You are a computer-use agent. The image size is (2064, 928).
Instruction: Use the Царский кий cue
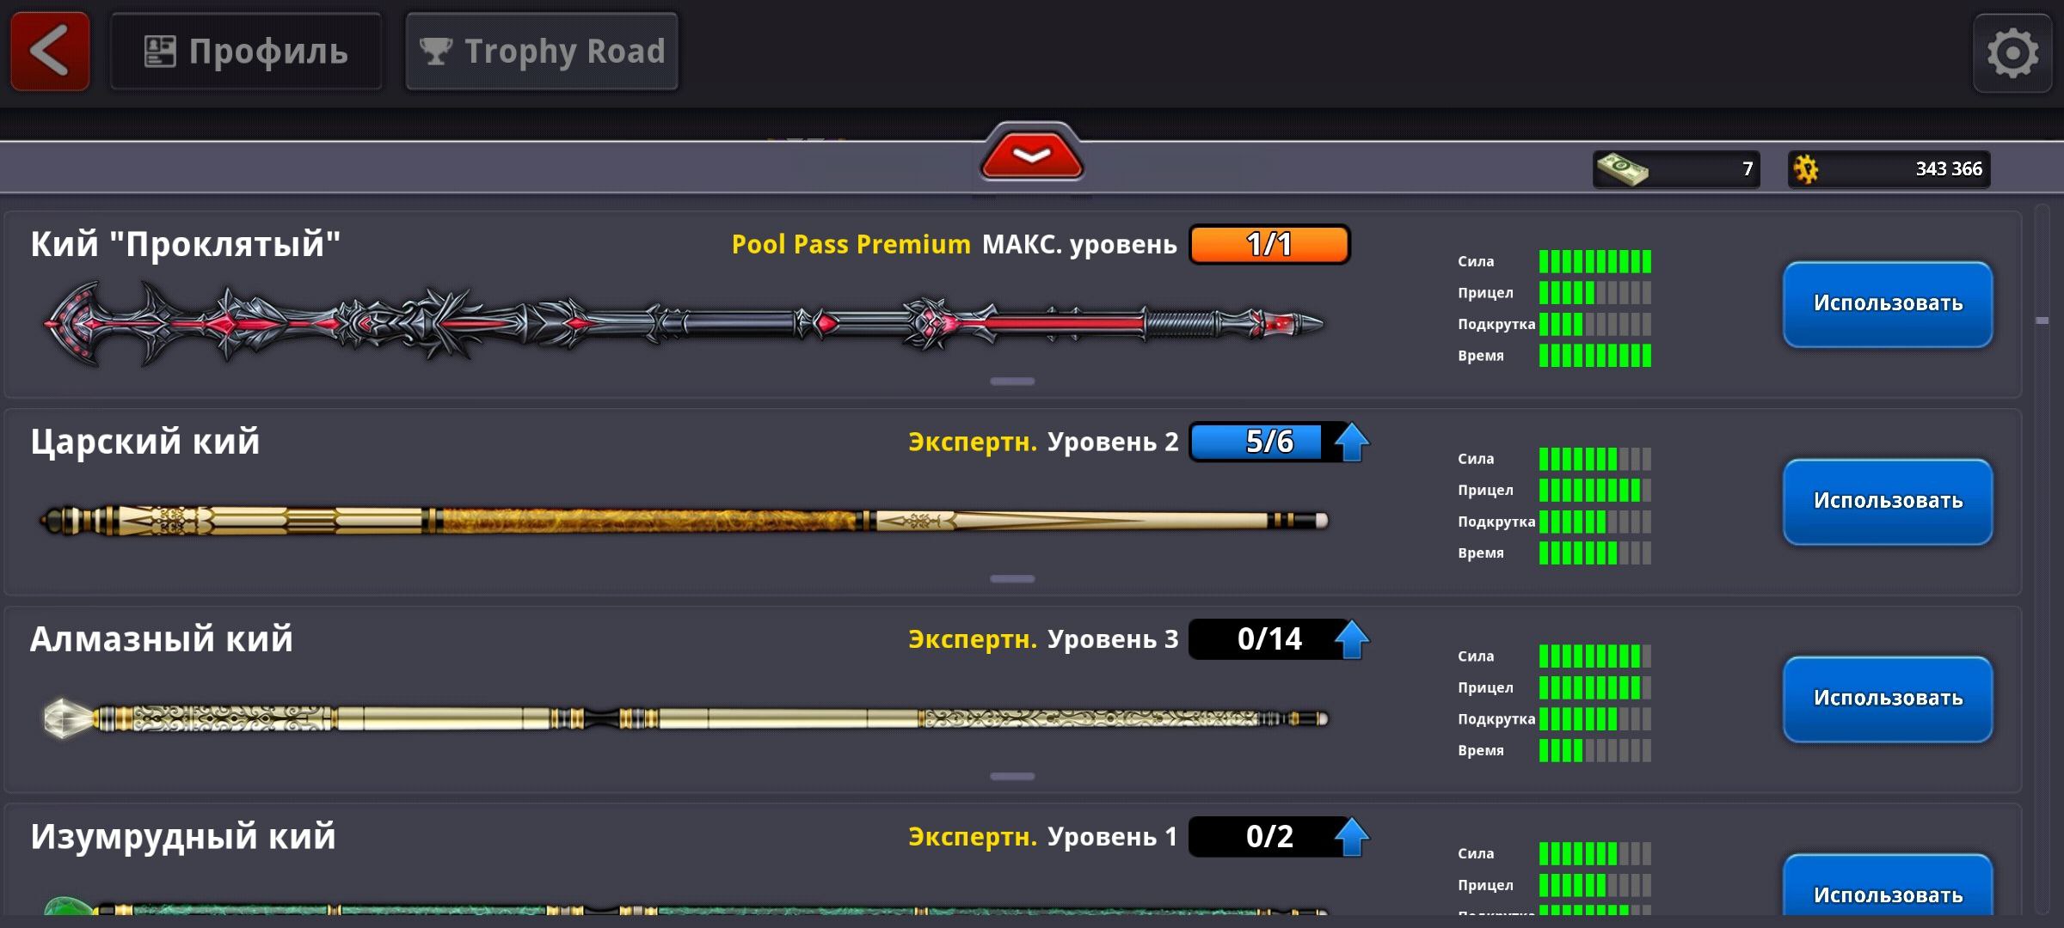[x=1888, y=502]
